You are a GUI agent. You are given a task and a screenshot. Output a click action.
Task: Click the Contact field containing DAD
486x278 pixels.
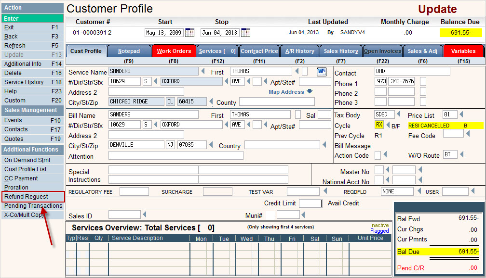coord(412,72)
